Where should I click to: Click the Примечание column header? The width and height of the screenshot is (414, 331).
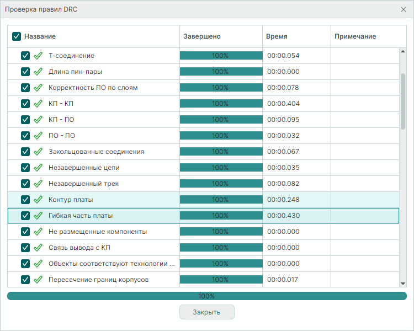coord(355,36)
